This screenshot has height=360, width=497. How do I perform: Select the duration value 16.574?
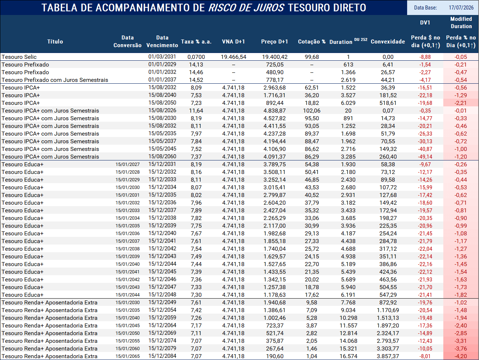tap(348, 356)
